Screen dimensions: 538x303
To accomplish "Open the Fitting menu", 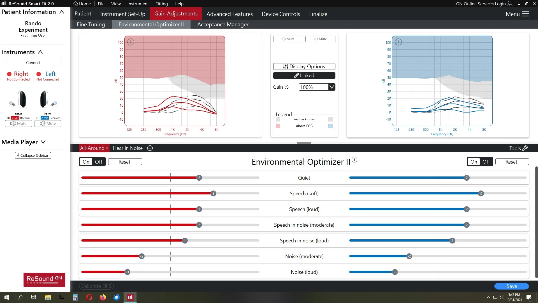I will point(161,4).
